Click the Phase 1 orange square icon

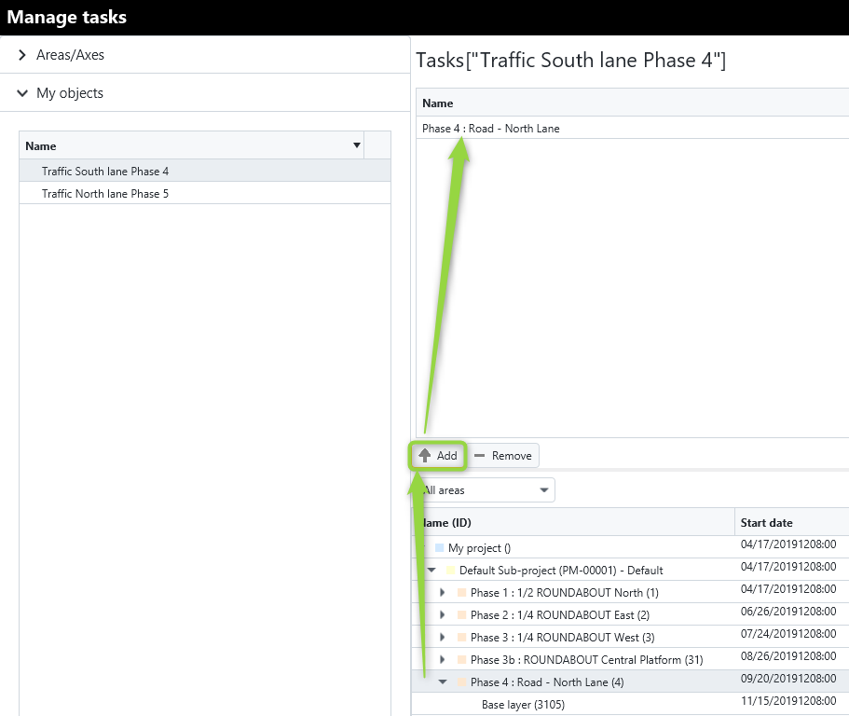point(462,593)
